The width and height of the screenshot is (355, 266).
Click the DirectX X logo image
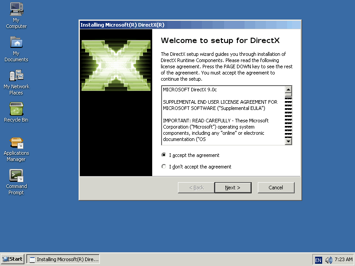click(116, 66)
